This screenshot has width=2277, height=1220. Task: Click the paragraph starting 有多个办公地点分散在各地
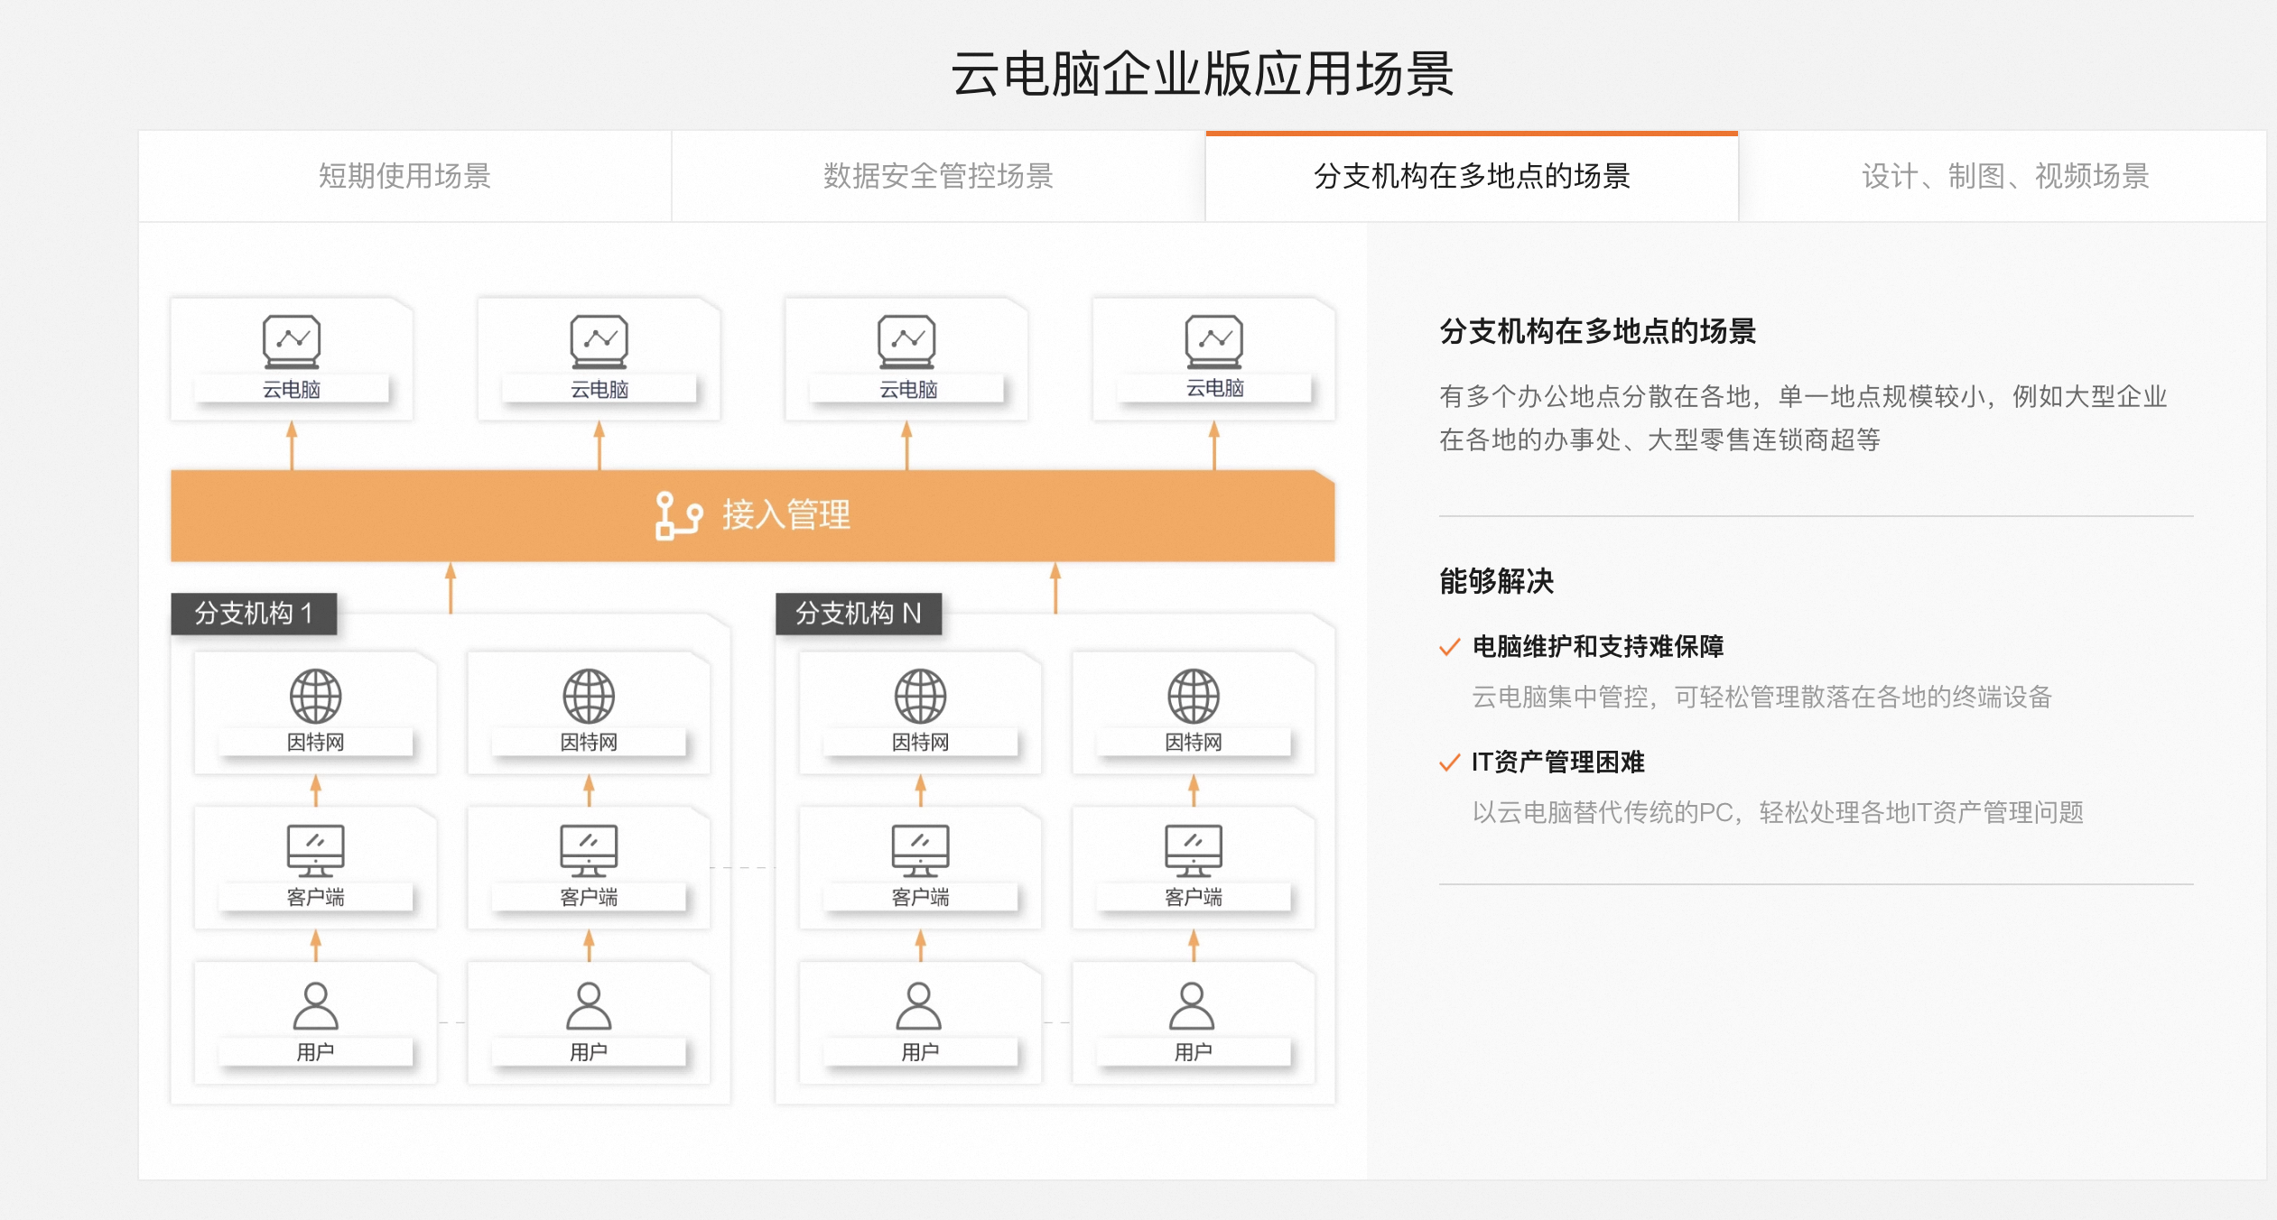tap(1802, 418)
